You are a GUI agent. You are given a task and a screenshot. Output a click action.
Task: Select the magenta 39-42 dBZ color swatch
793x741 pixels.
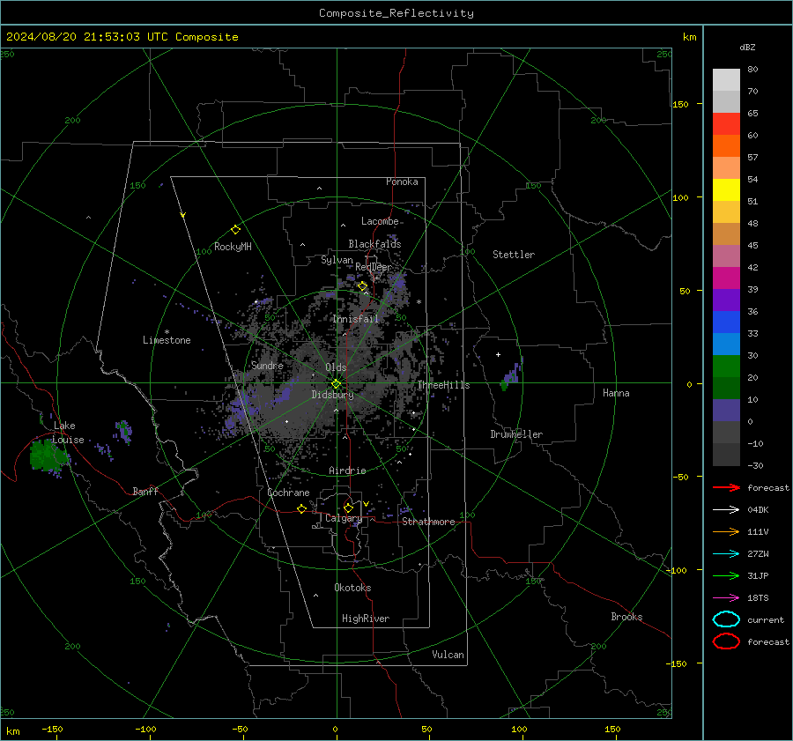726,278
